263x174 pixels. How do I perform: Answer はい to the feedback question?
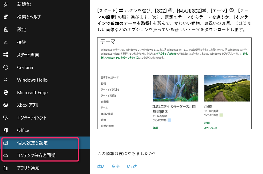point(101,167)
